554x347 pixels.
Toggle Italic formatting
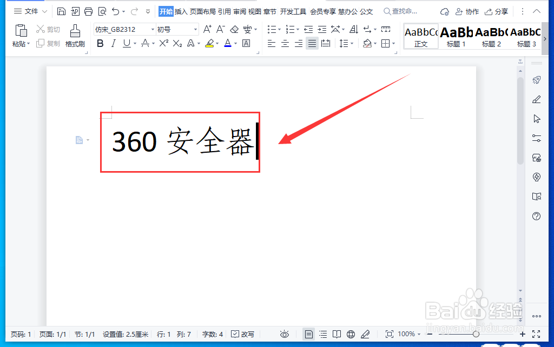pyautogui.click(x=114, y=43)
